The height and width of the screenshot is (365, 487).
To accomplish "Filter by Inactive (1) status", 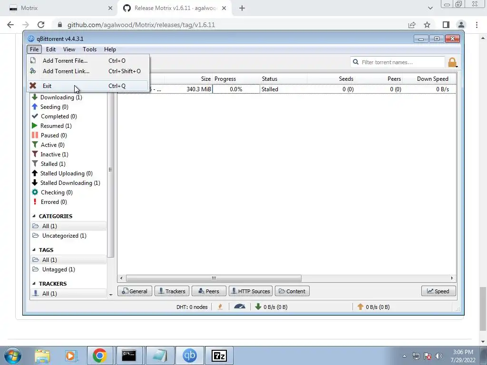I will pyautogui.click(x=54, y=154).
